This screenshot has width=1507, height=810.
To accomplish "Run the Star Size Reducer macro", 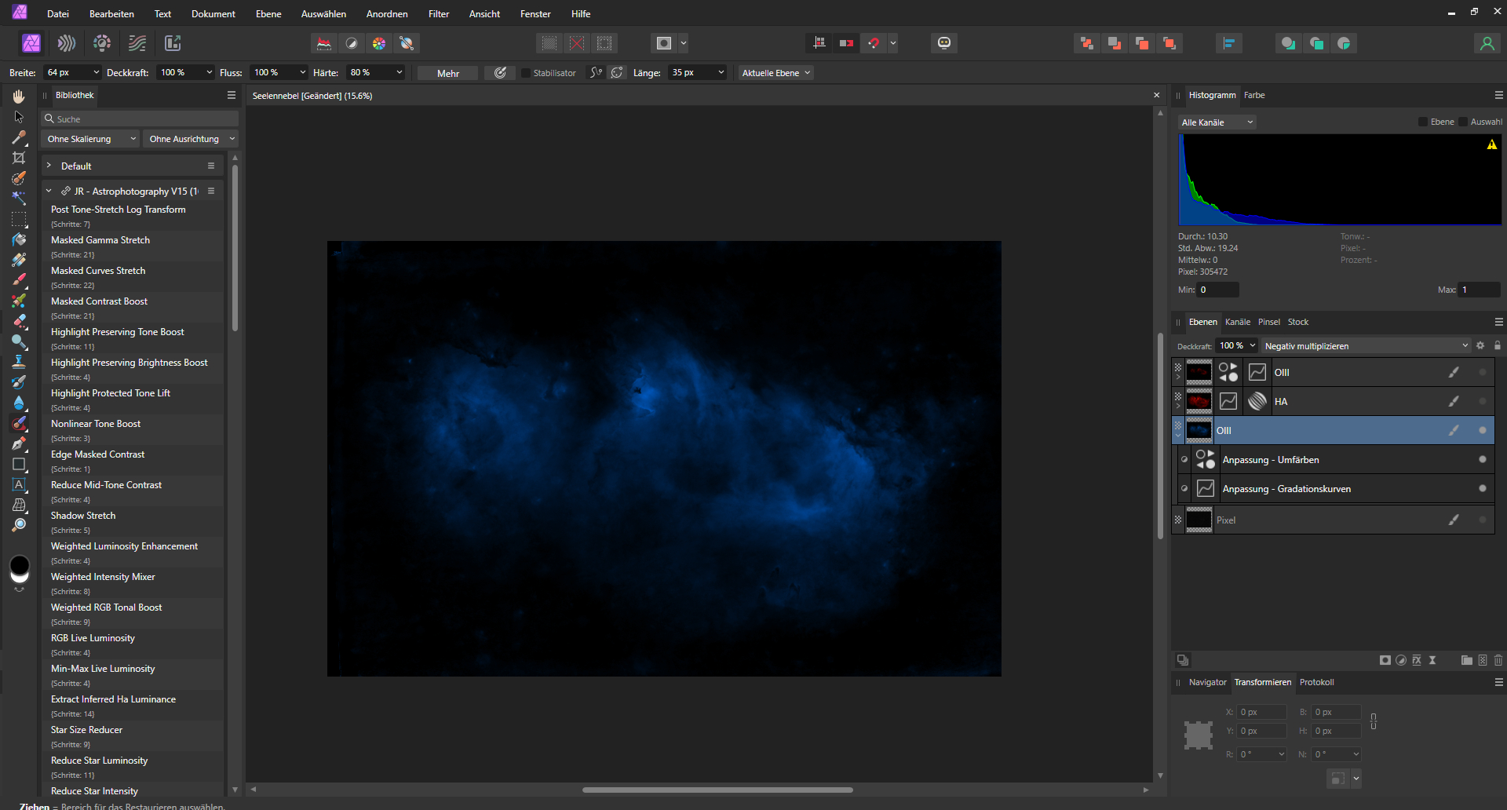I will click(133, 735).
